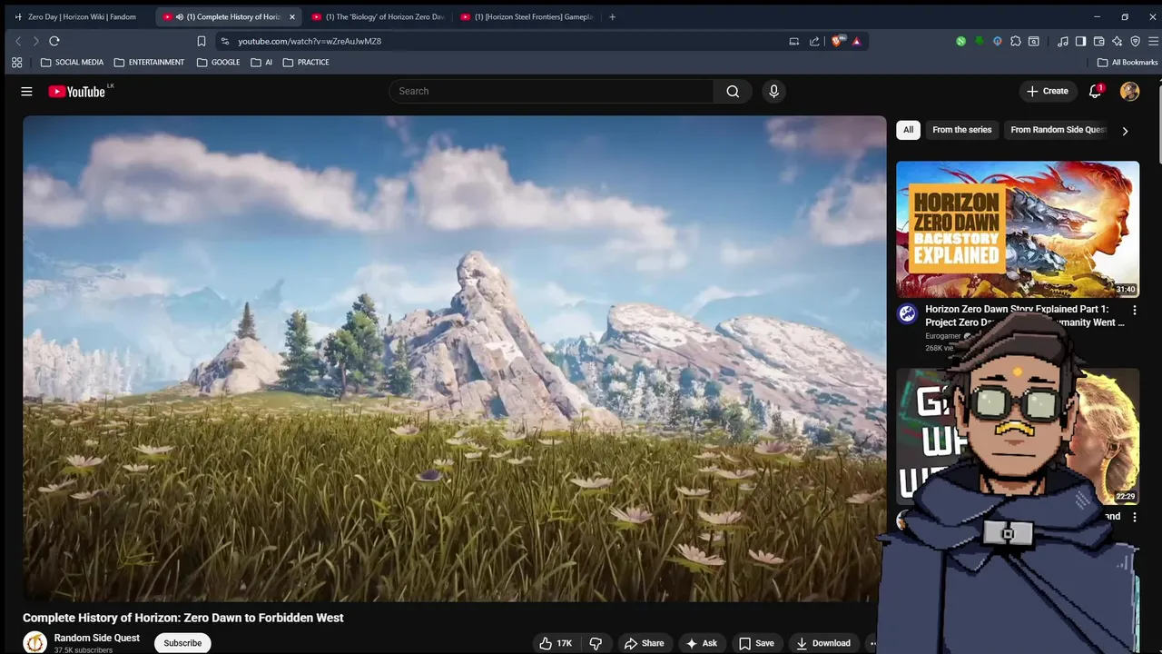This screenshot has width=1162, height=654.
Task: Open the All Bookmarks folder
Action: pos(1128,63)
